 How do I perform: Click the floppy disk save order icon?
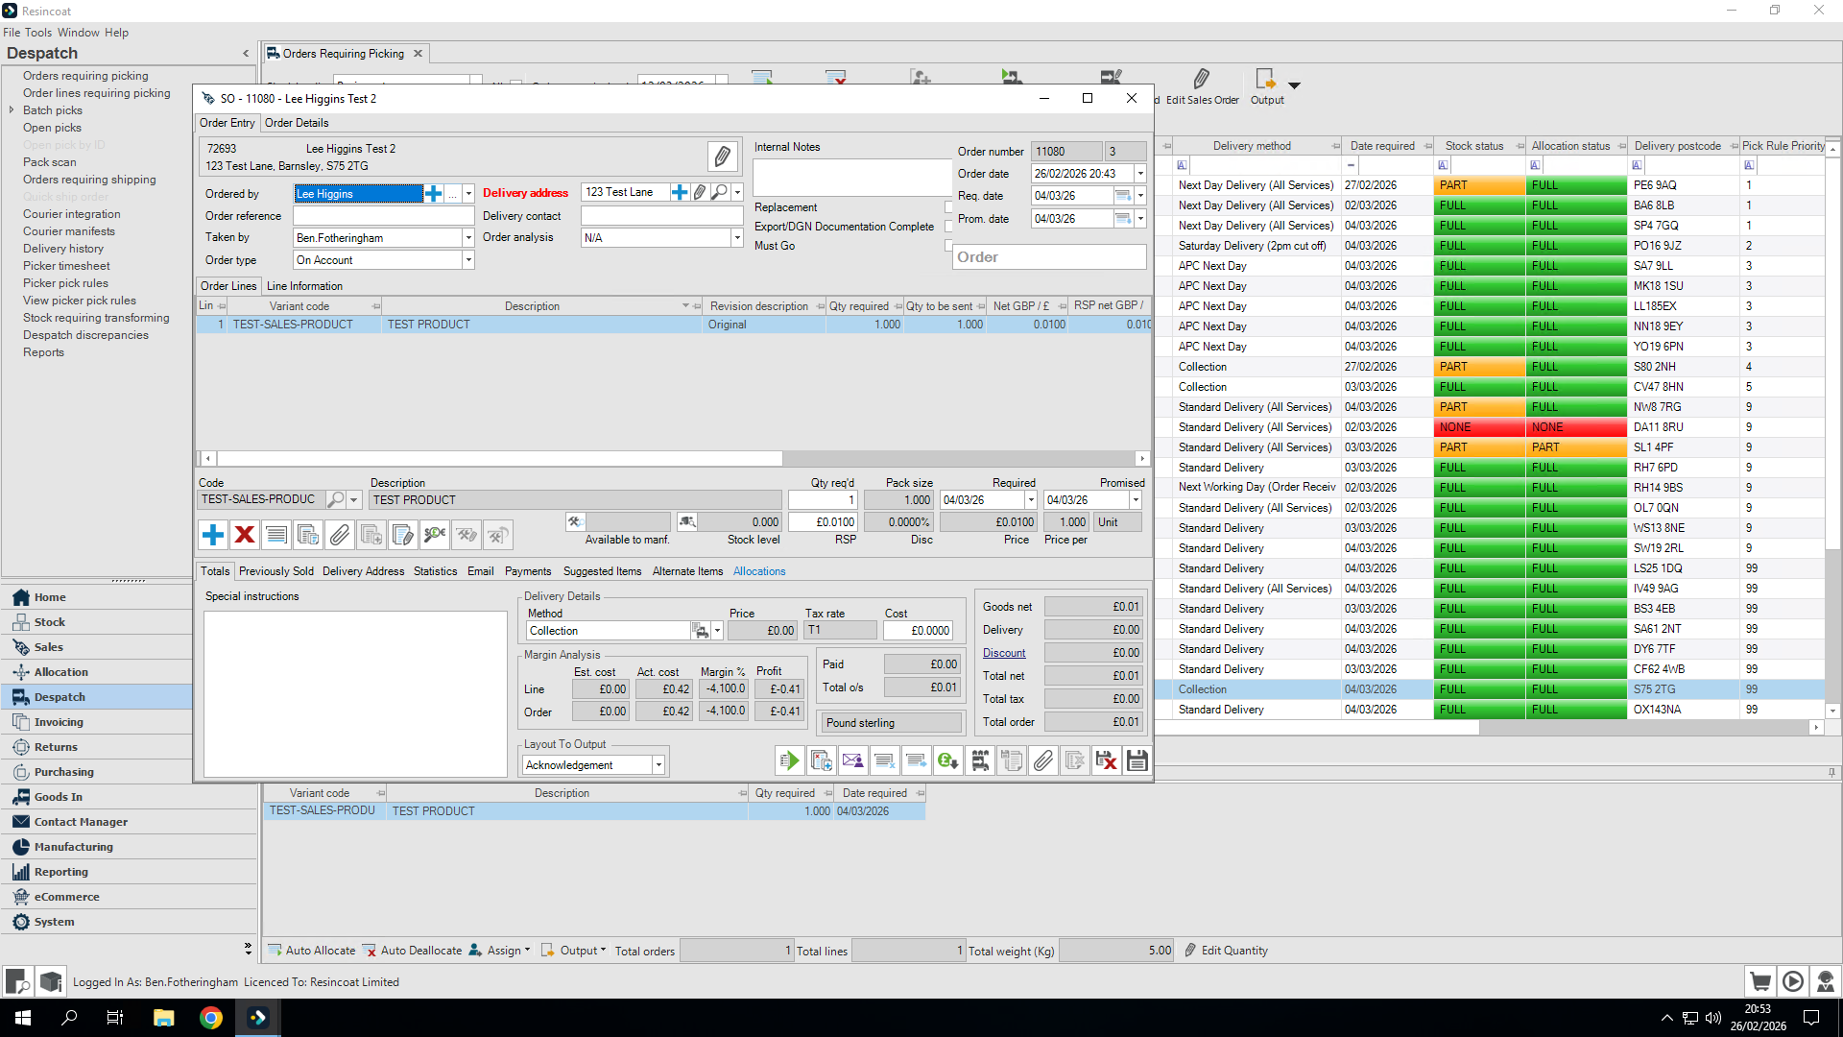(x=1137, y=761)
